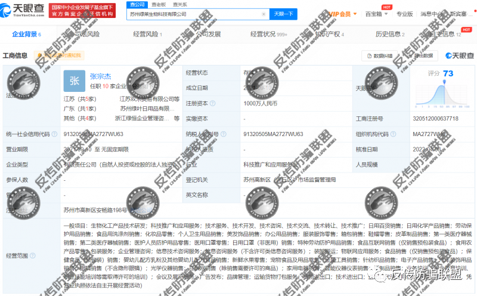Click the help icon beside 统一社会信用代码
Screen dimensions: 477x296
54,134
